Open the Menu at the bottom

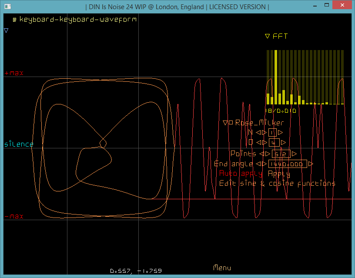click(222, 268)
